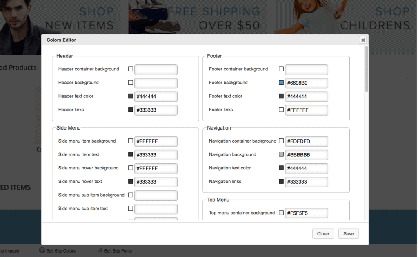Screen dimensions: 418x257
Task: Open Footer links color swatch
Action: [x=281, y=109]
